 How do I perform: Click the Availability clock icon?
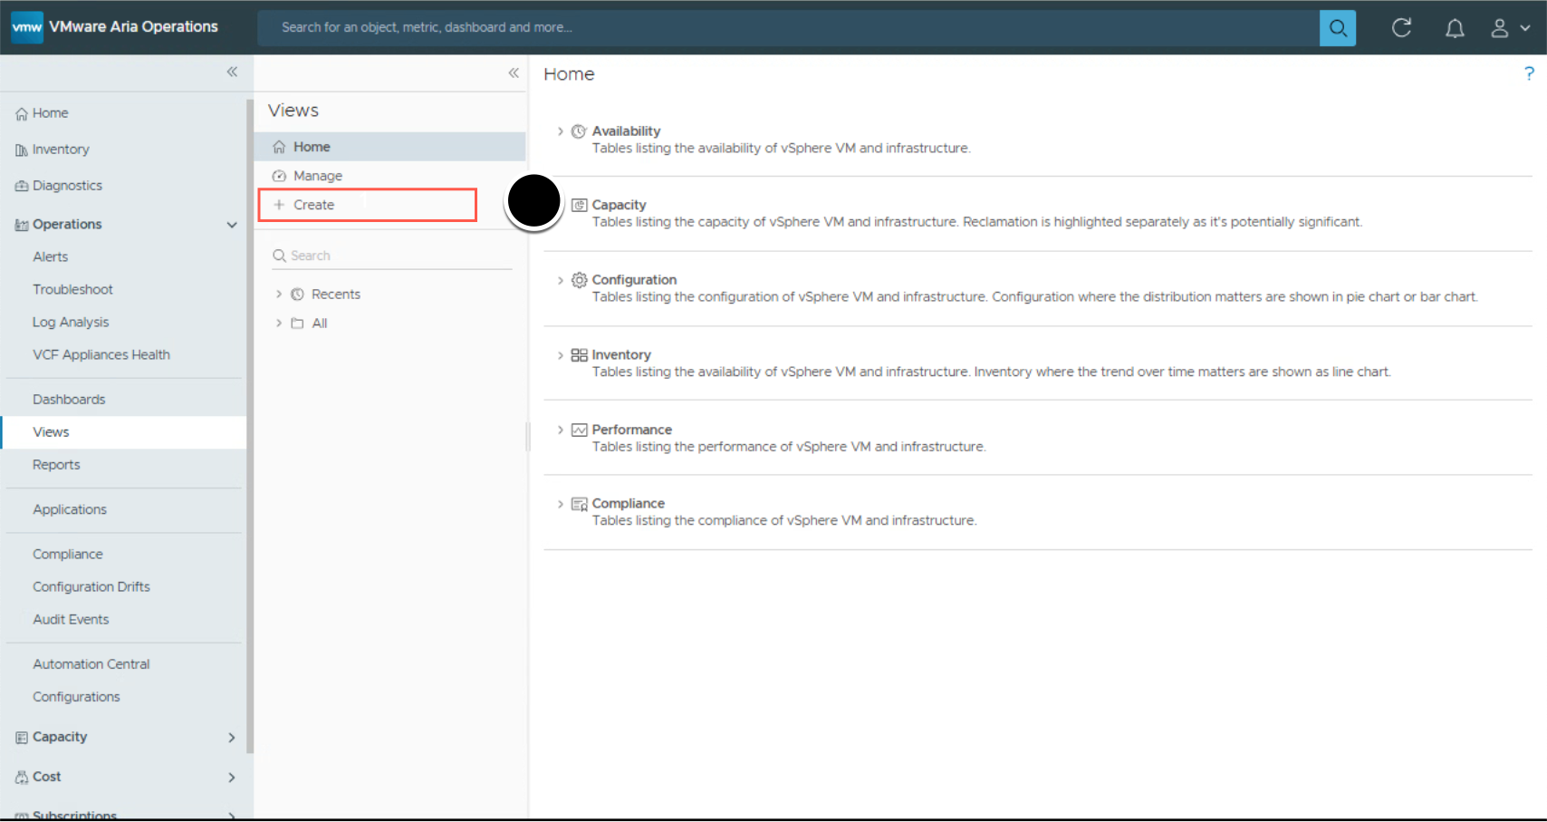(579, 131)
